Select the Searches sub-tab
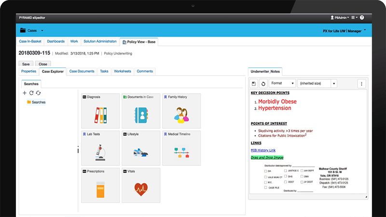Screen dimensions: 386x217 point(31,84)
